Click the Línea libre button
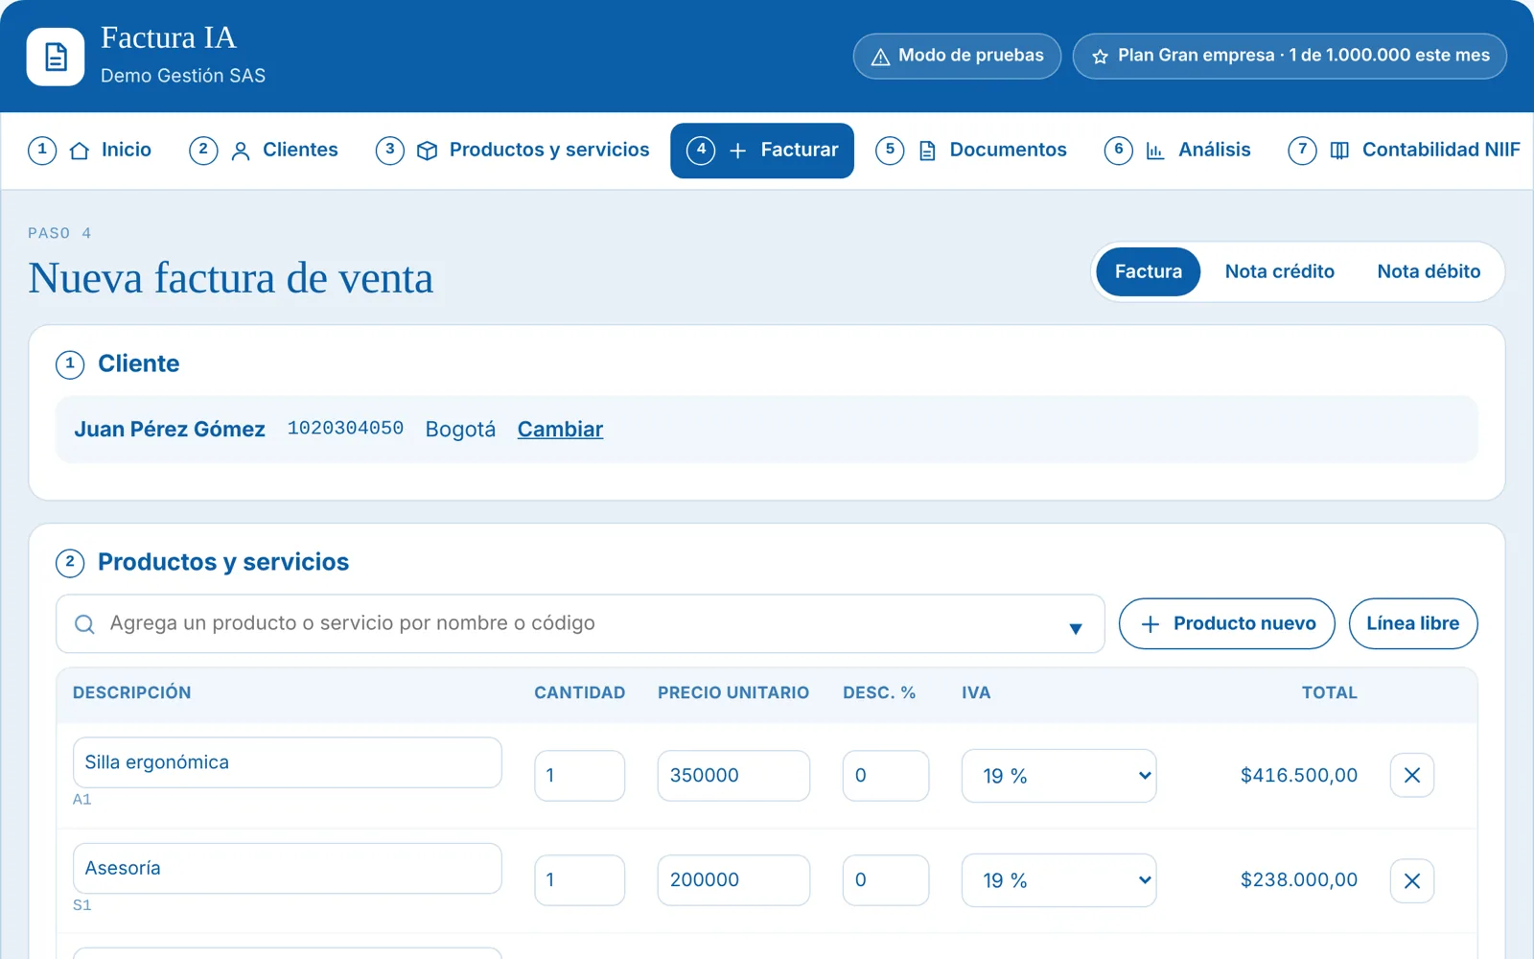The width and height of the screenshot is (1534, 959). (x=1412, y=623)
